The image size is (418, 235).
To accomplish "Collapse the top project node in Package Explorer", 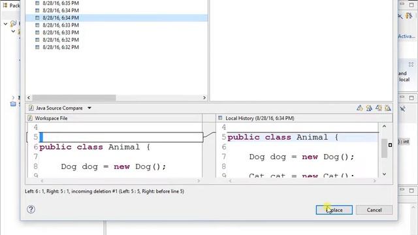I will tap(5, 24).
